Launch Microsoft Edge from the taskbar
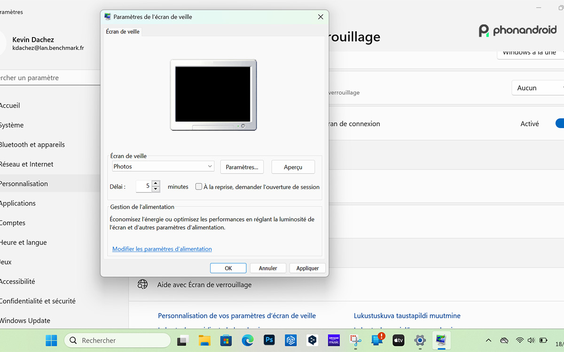This screenshot has height=352, width=564. click(247, 340)
